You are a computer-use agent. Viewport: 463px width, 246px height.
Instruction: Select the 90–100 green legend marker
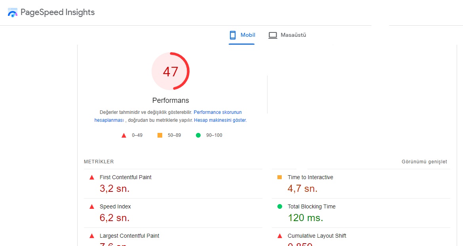click(x=197, y=135)
